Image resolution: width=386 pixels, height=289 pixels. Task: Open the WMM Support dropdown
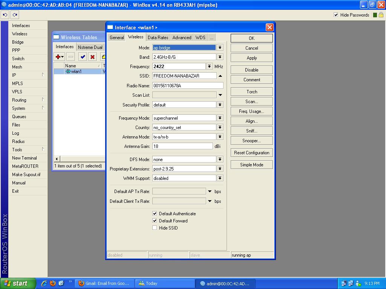coord(220,178)
